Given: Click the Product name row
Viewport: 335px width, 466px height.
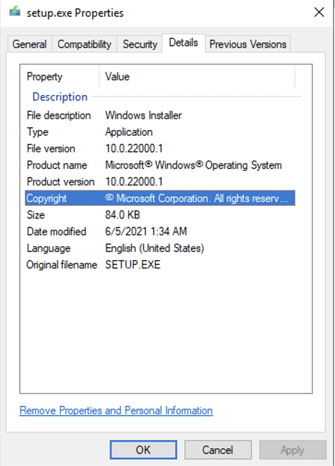Looking at the screenshot, I should 57,165.
